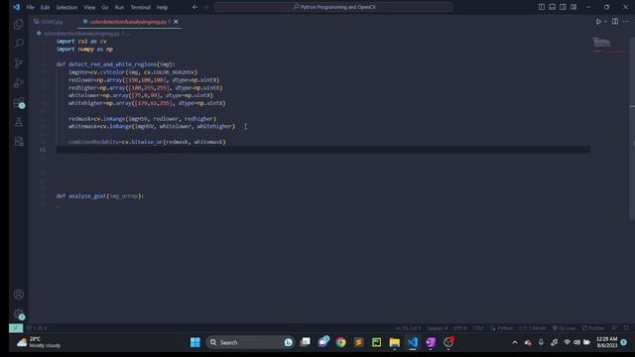Open the View menu
The width and height of the screenshot is (635, 357).
point(89,7)
